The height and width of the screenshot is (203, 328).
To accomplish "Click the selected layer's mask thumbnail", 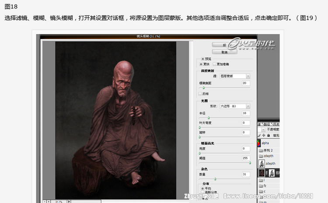I will coord(272,173).
